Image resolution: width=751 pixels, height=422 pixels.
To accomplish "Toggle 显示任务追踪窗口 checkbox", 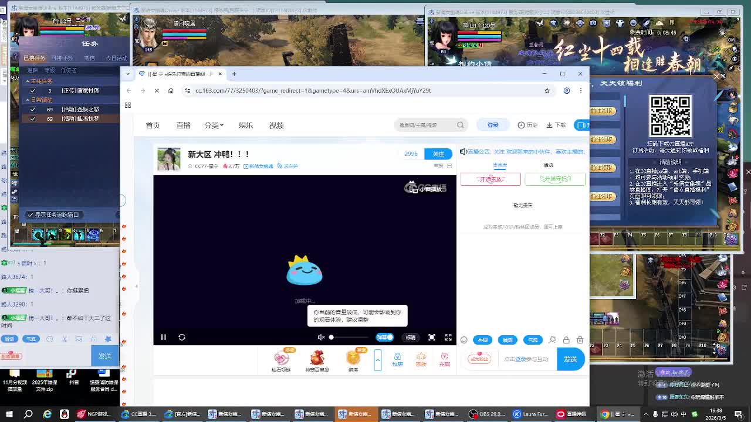I will (31, 215).
